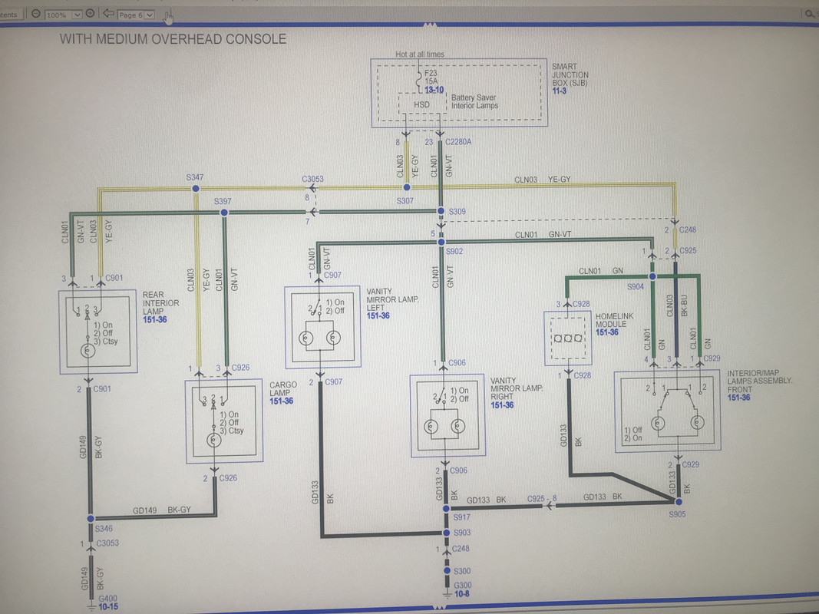The height and width of the screenshot is (614, 819).
Task: Collapse the top toolbar handle arrows
Action: 429,25
